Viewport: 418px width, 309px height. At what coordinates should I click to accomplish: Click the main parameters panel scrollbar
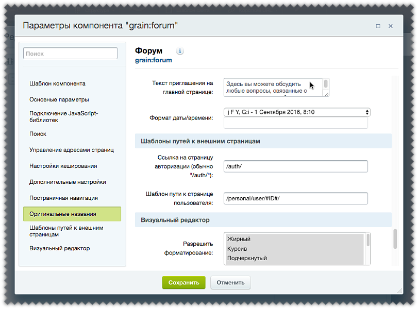(x=395, y=238)
